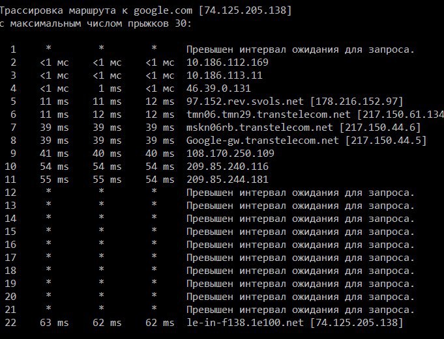The height and width of the screenshot is (339, 444).
Task: Click the IP address 10.186.113.11
Action: click(225, 75)
